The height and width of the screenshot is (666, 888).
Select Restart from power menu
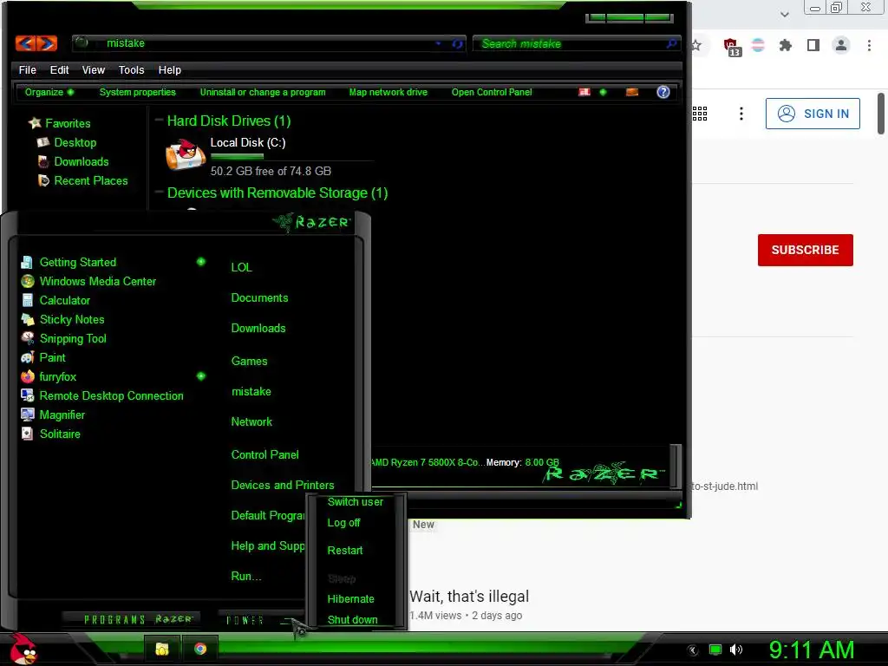tap(345, 551)
